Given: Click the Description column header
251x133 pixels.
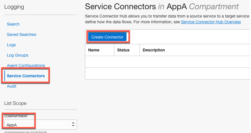Looking at the screenshot, I should (x=154, y=50).
